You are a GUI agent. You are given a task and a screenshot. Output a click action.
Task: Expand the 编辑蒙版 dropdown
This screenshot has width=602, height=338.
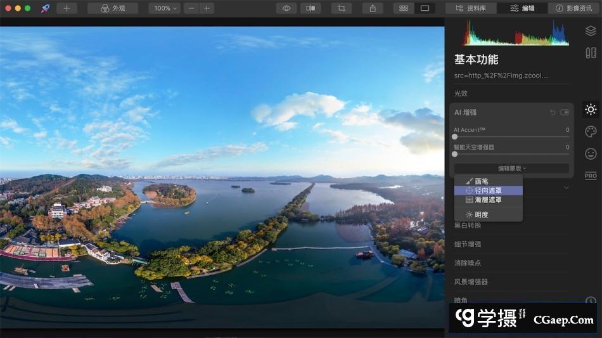coord(511,169)
